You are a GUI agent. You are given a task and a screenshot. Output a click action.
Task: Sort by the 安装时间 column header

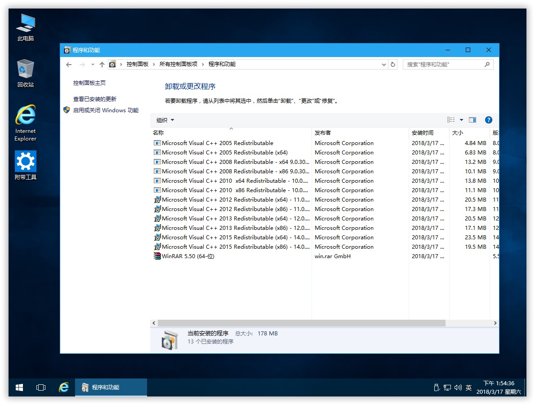(x=429, y=132)
